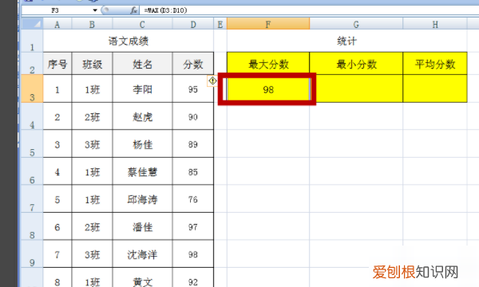Select column H header

(435, 24)
